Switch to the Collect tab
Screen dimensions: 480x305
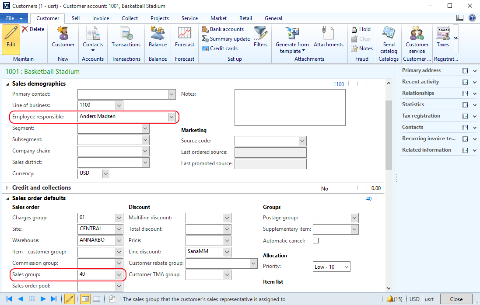click(130, 18)
